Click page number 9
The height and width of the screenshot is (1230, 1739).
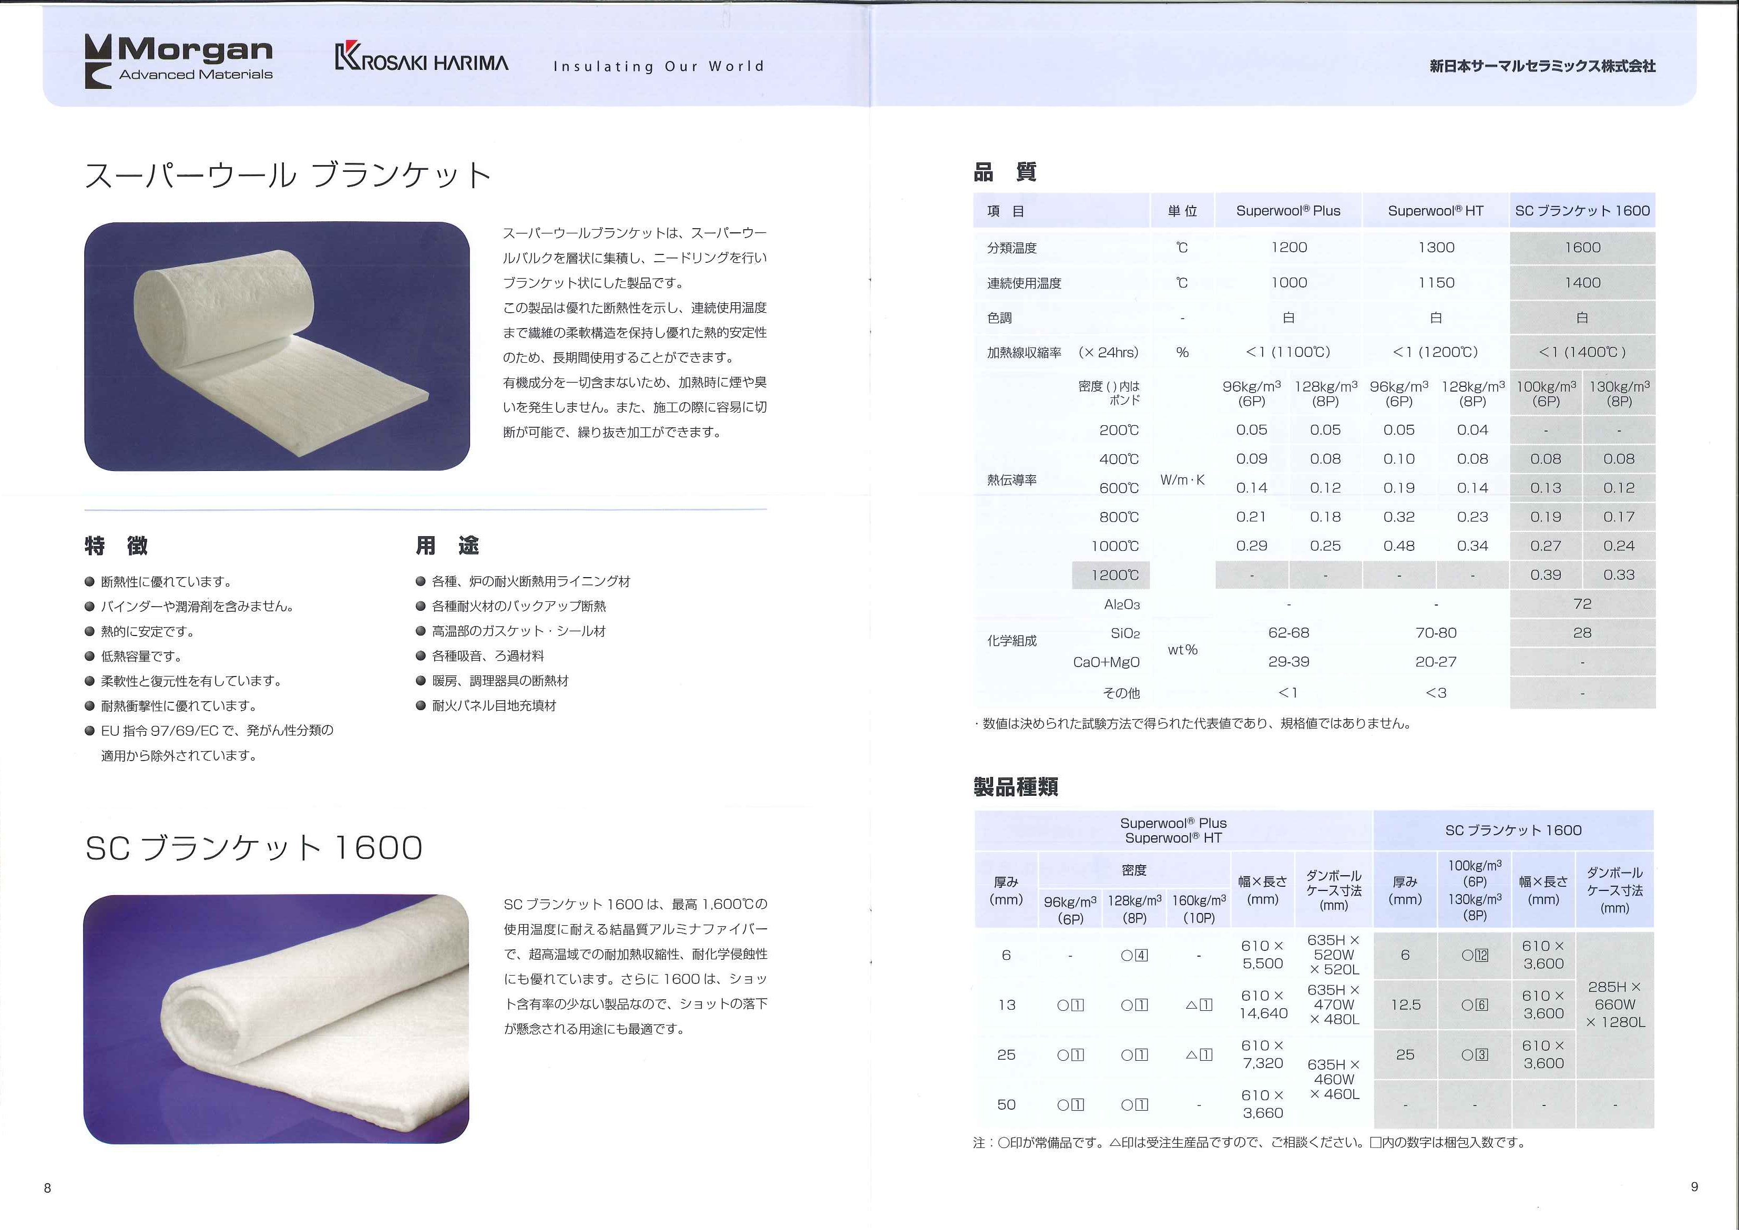pyautogui.click(x=1694, y=1187)
